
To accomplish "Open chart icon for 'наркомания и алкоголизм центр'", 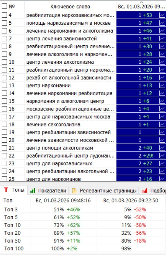I will coord(162,101).
